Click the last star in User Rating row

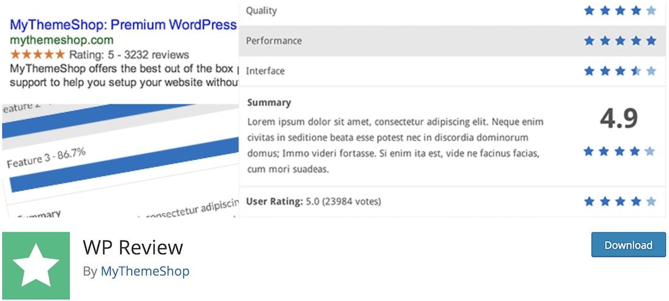tap(651, 201)
